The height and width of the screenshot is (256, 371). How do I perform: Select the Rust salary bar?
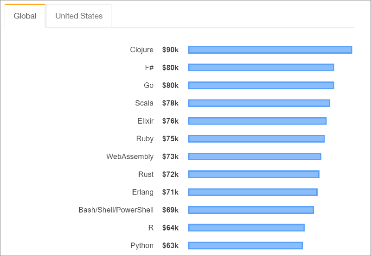coord(254,175)
